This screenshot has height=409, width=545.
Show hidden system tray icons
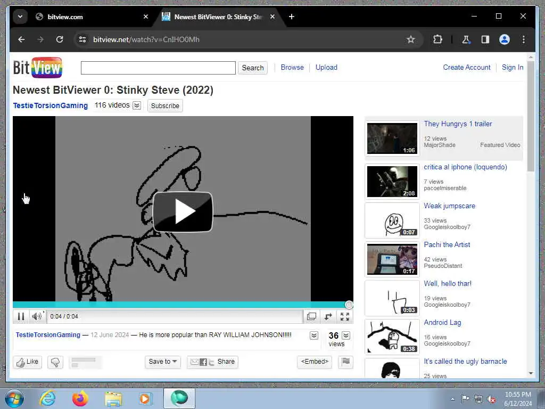(452, 399)
